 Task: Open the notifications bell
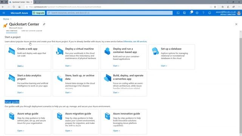click(x=191, y=13)
